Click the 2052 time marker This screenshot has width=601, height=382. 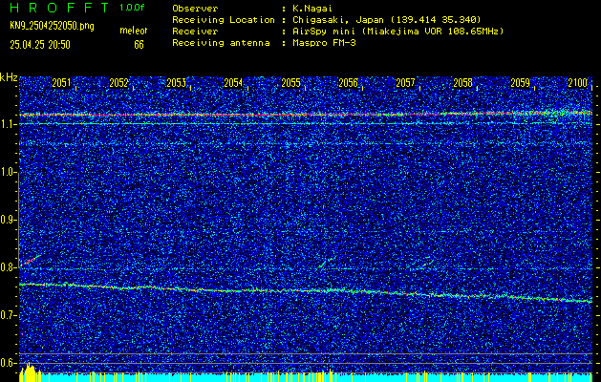tap(118, 83)
